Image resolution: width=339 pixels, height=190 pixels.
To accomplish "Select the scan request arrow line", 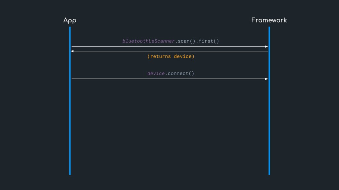I will pyautogui.click(x=169, y=47).
